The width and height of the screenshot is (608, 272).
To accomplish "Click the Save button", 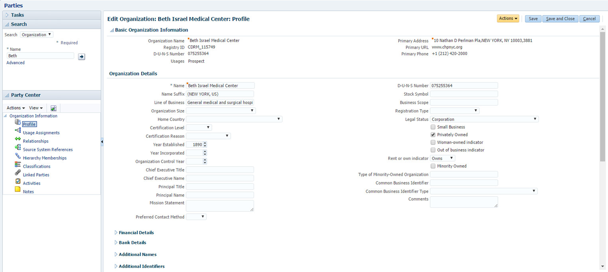I will [533, 18].
